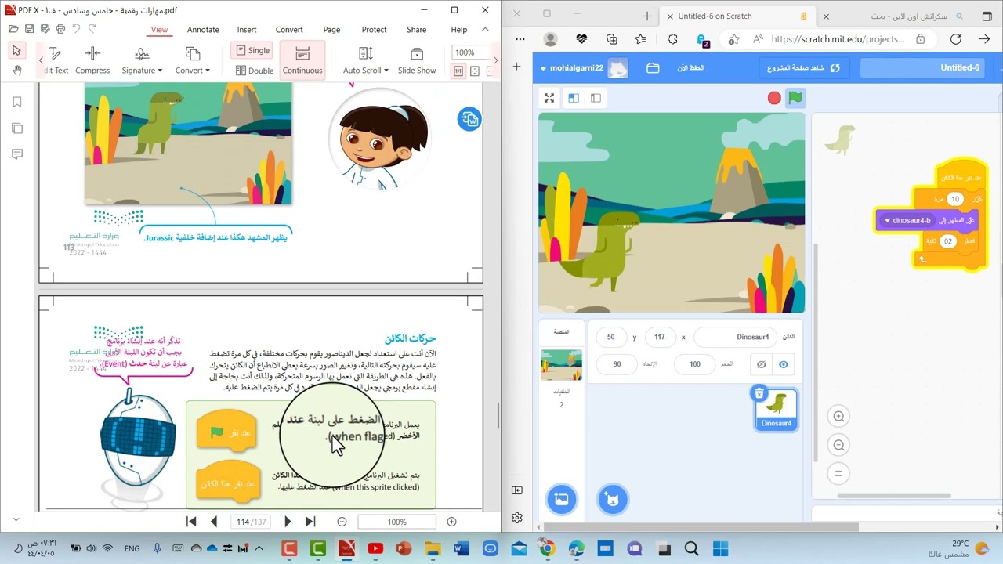Viewport: 1003px width, 564px height.
Task: Show the Dinosaur4 sprite with the eye button
Action: pos(783,364)
